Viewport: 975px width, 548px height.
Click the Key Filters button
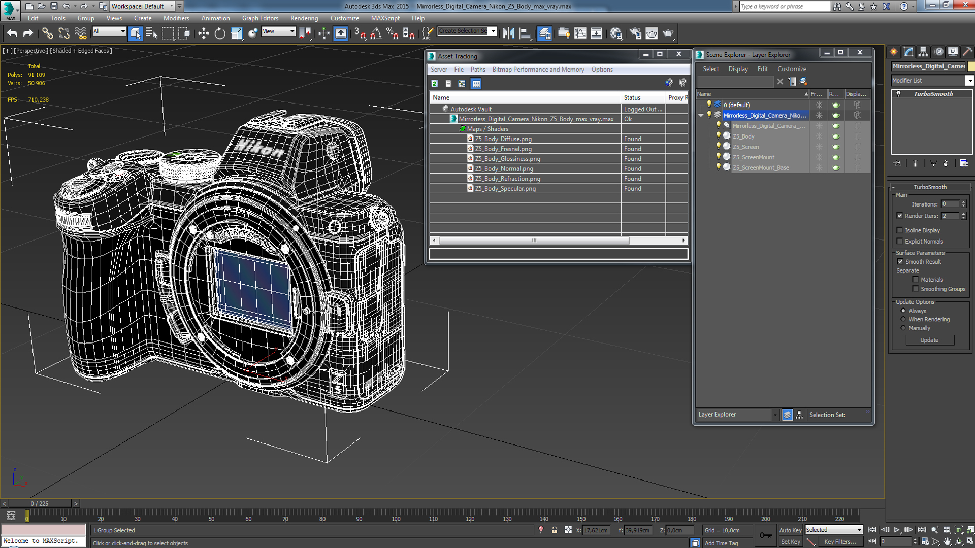point(839,542)
